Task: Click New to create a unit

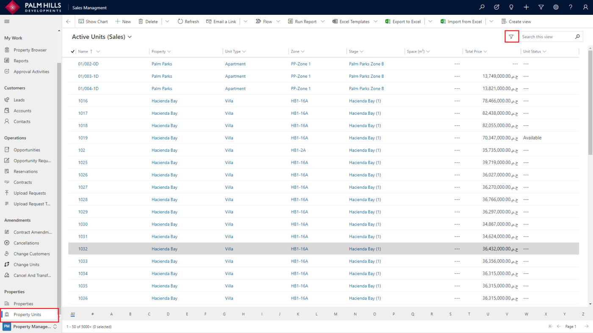Action: point(123,22)
